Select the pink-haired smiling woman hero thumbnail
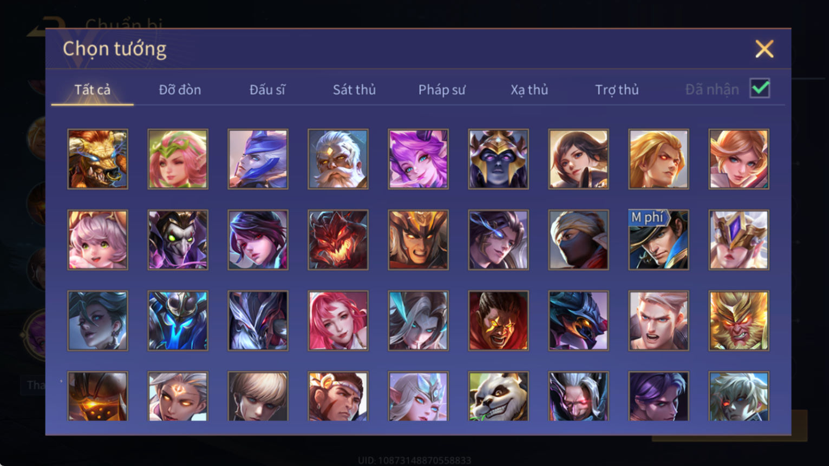829x466 pixels. coord(338,320)
